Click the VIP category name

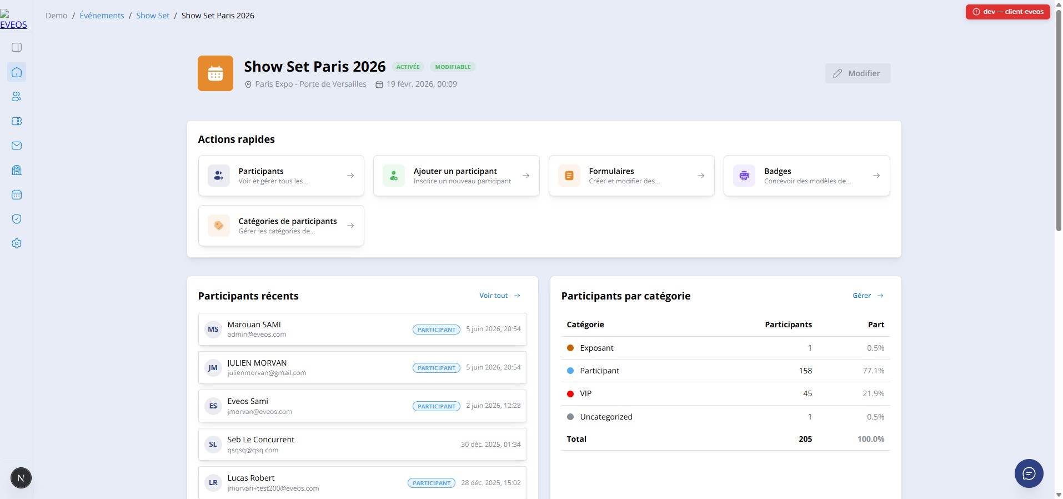[585, 393]
